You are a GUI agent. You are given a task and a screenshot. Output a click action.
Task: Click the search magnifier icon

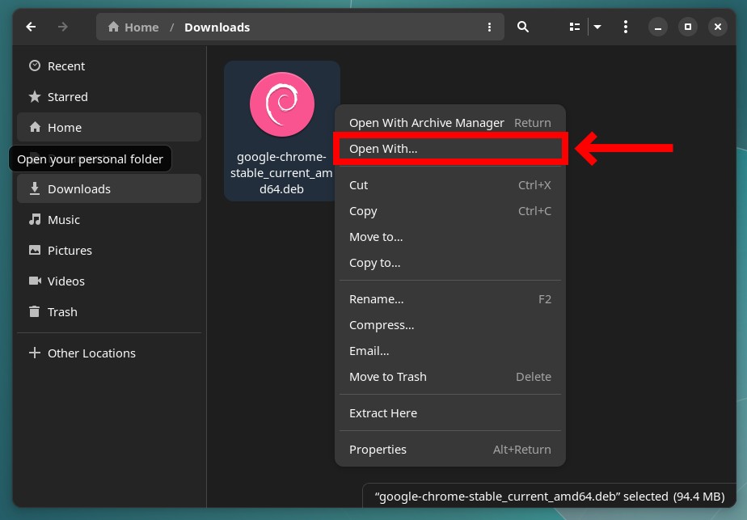click(x=523, y=27)
